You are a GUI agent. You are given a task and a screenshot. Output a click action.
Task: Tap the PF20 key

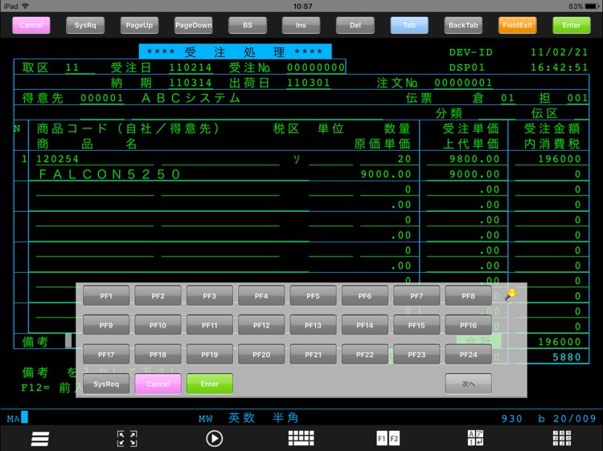pyautogui.click(x=261, y=355)
